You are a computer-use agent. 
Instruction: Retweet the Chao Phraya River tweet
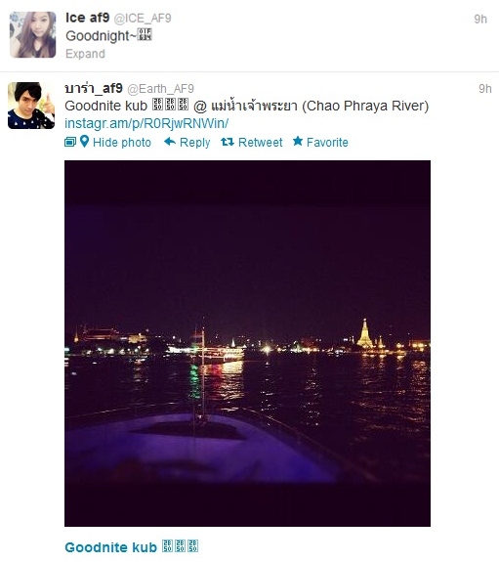point(261,143)
